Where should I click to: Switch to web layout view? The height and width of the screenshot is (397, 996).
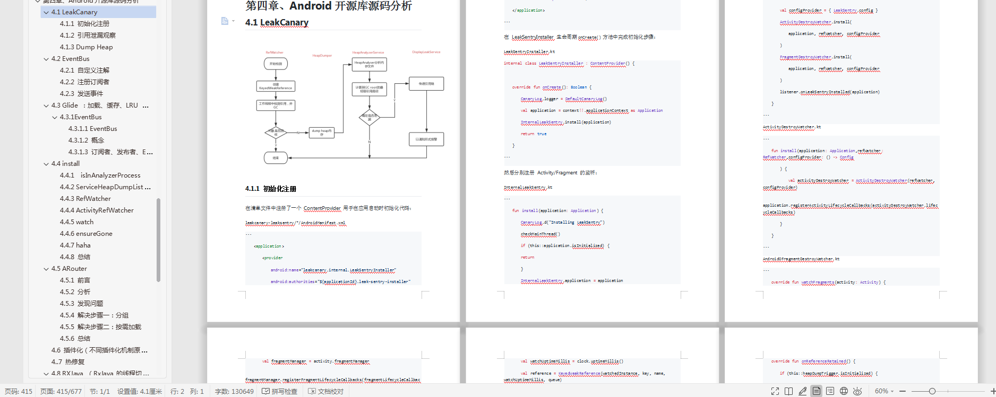[844, 391]
